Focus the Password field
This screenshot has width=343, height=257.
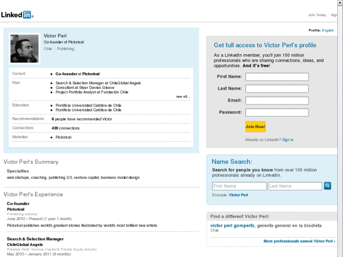277,112
